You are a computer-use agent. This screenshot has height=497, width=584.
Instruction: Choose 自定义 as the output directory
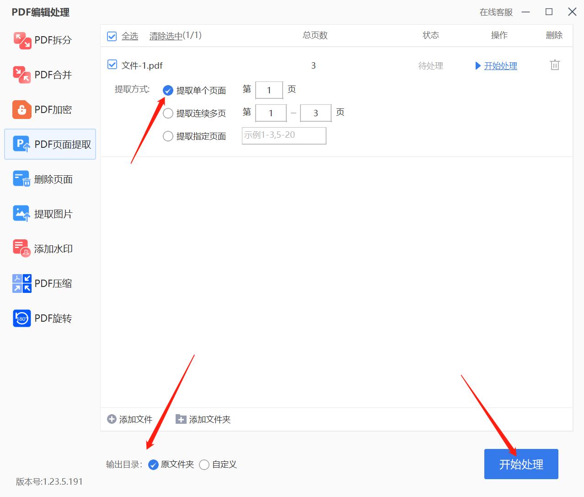click(x=204, y=465)
